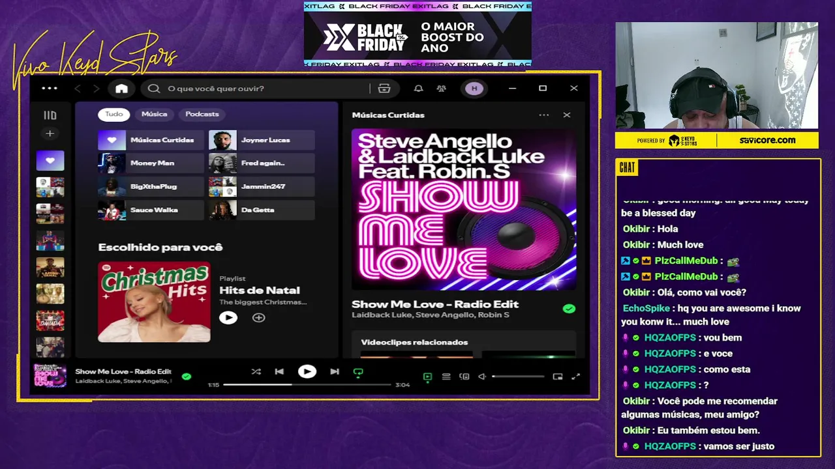
Task: Open Spotify Home
Action: point(121,89)
